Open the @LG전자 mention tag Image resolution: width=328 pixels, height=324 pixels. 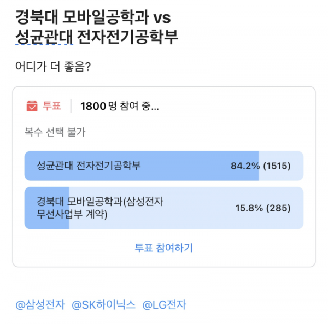(x=164, y=305)
